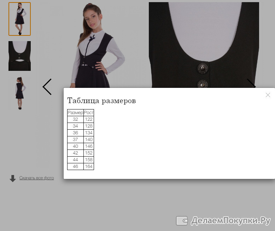Image resolution: width=275 pixels, height=231 pixels.
Task: Click height value 122
Action: click(89, 119)
